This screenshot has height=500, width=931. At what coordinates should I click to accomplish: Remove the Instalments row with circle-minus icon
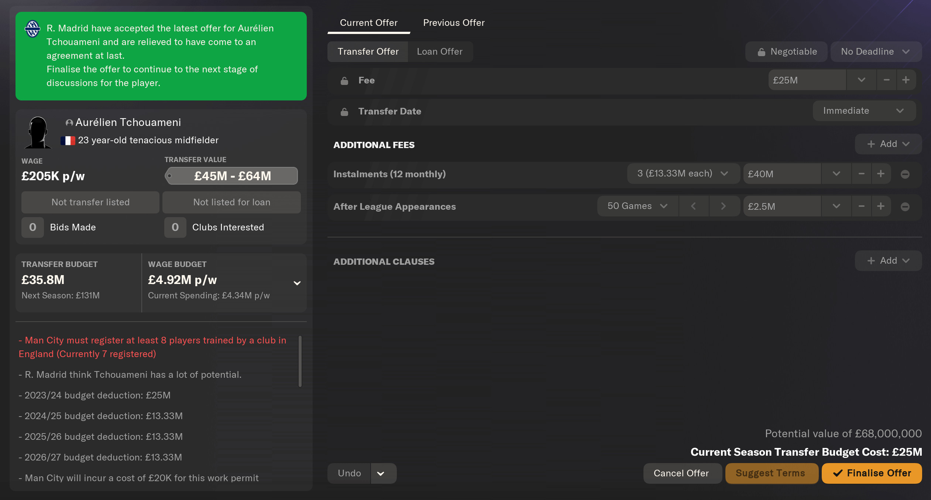(905, 174)
